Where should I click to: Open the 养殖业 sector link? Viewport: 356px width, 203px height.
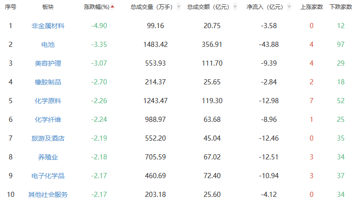click(x=47, y=157)
